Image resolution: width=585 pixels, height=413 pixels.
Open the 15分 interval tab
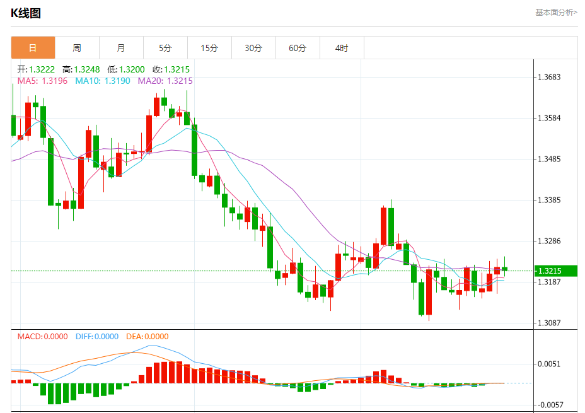pos(209,48)
